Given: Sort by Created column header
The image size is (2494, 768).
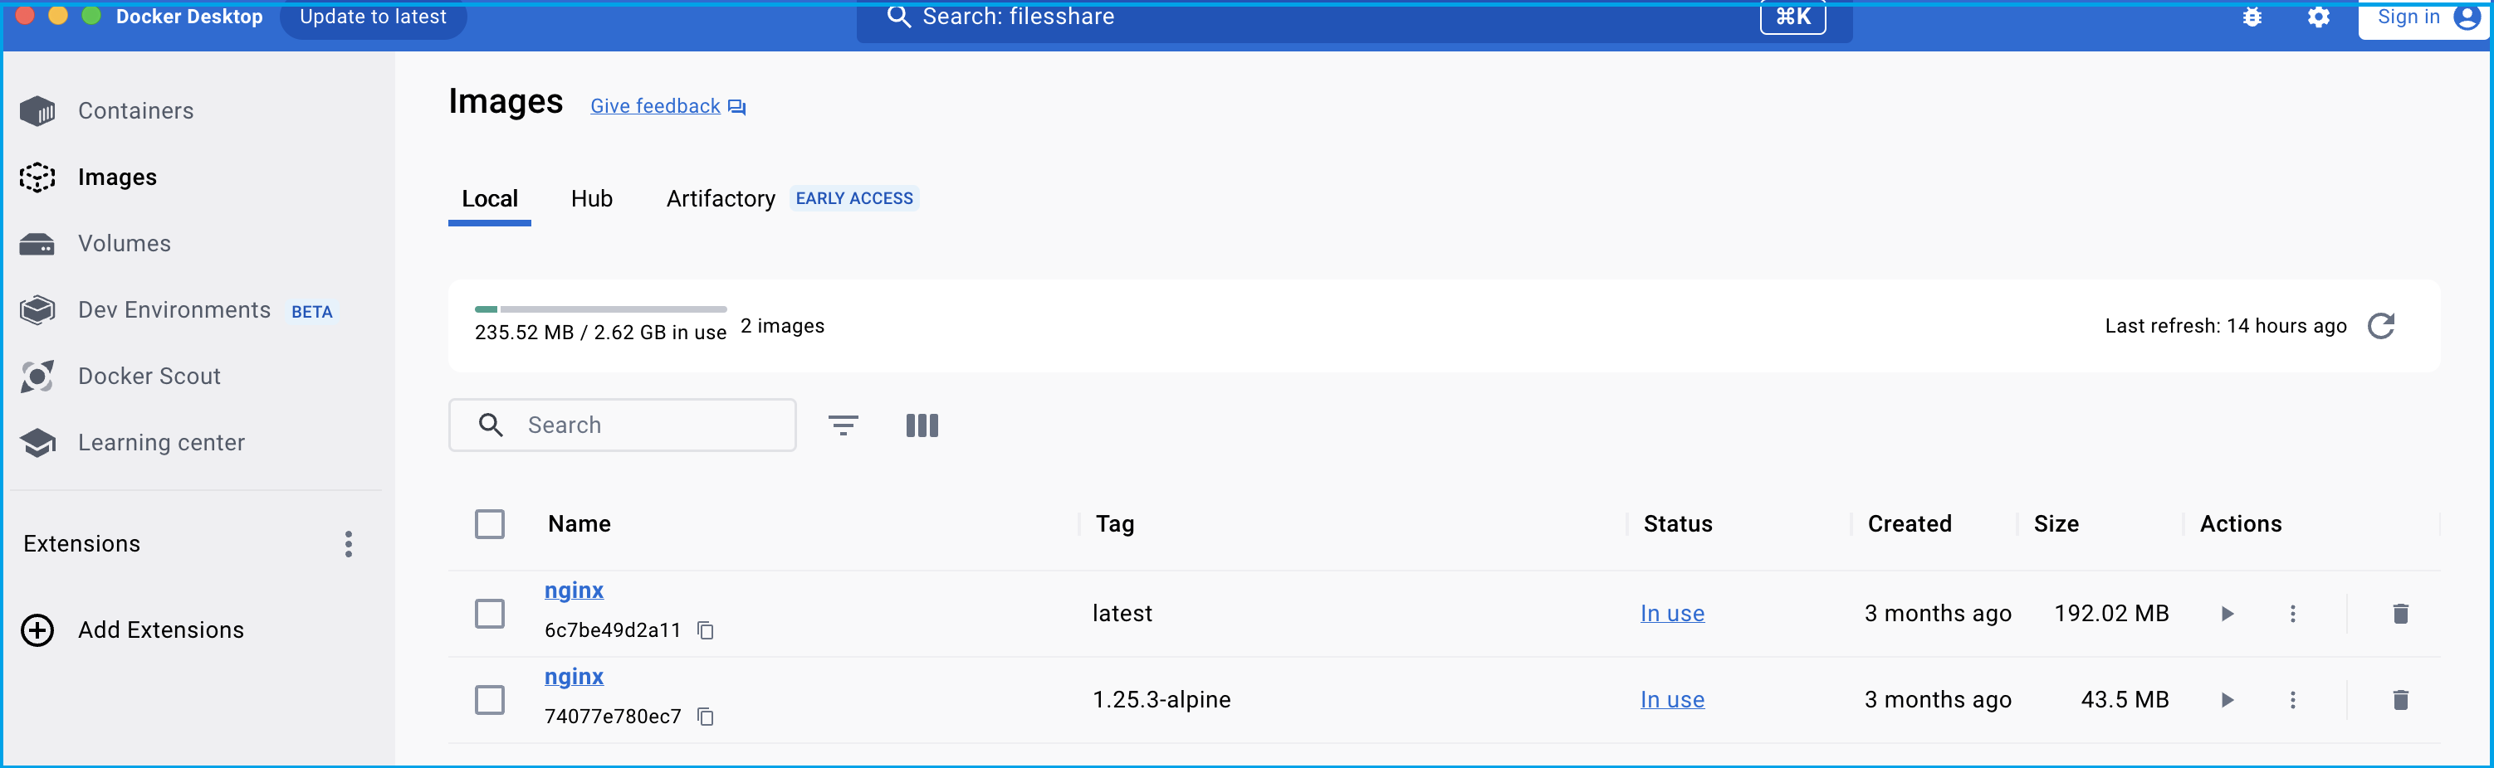Looking at the screenshot, I should point(1910,524).
